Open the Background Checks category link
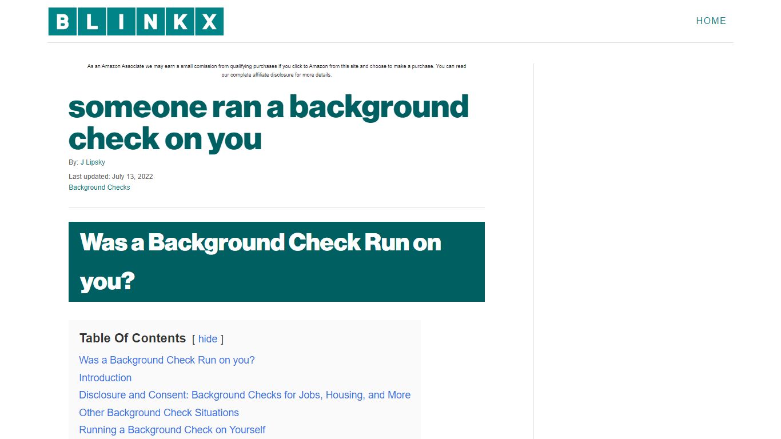The width and height of the screenshot is (781, 439). point(99,187)
